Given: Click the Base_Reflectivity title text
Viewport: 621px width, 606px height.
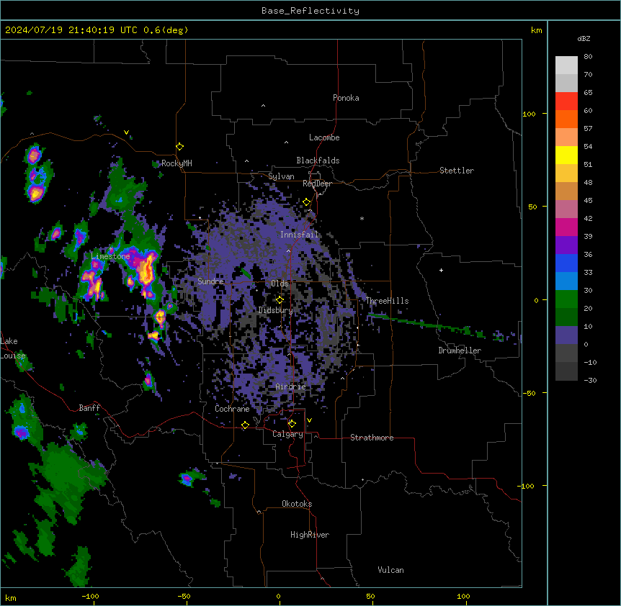Looking at the screenshot, I should click(x=310, y=11).
